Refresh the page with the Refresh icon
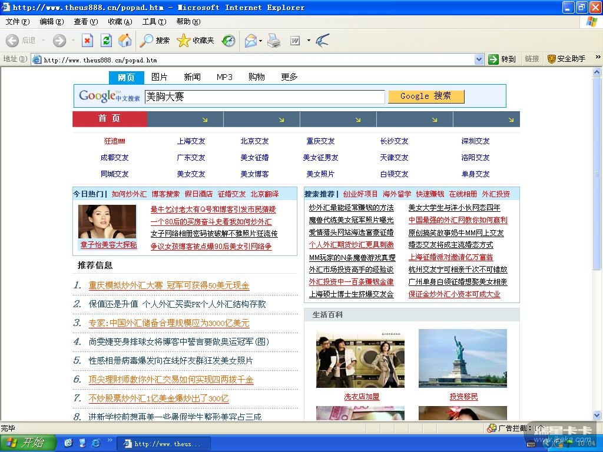603x452 pixels. point(106,41)
